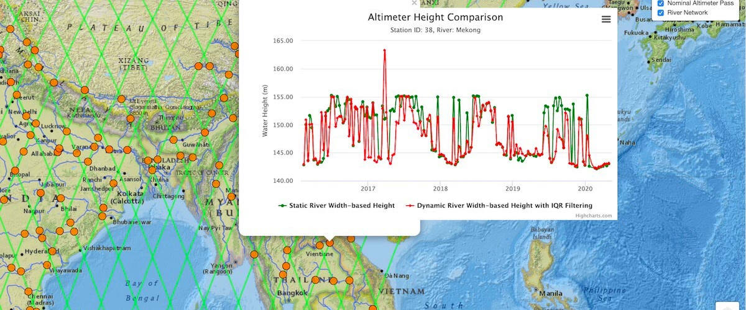Click the green line legend color marker

[x=283, y=205]
